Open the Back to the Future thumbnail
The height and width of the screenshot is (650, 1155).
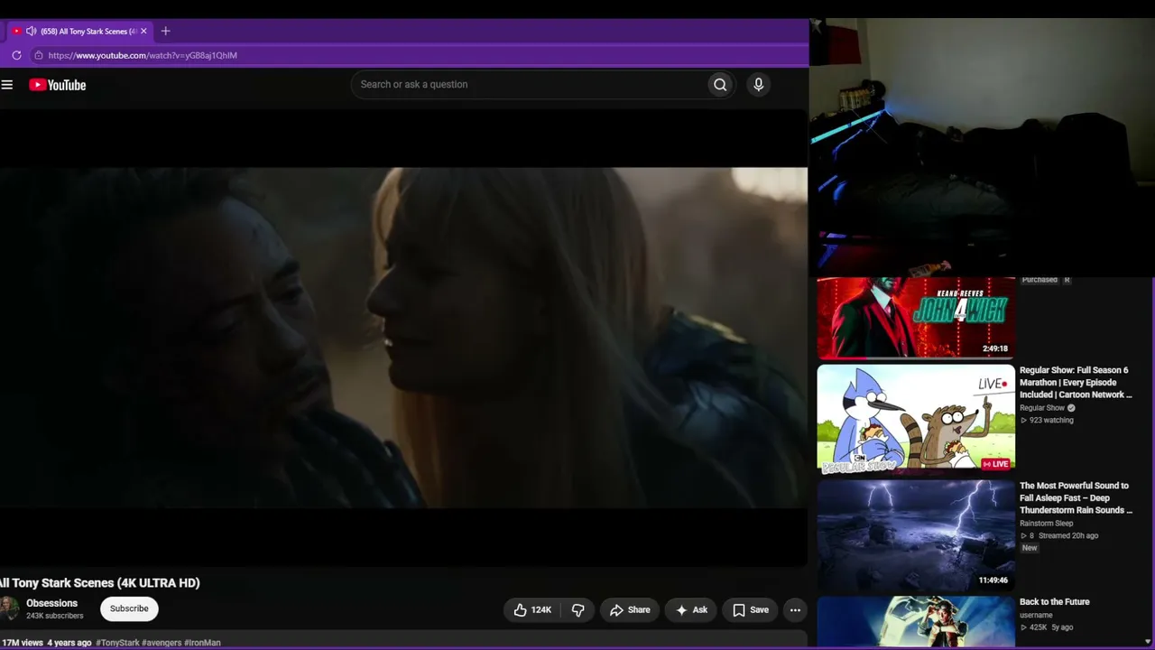[916, 621]
